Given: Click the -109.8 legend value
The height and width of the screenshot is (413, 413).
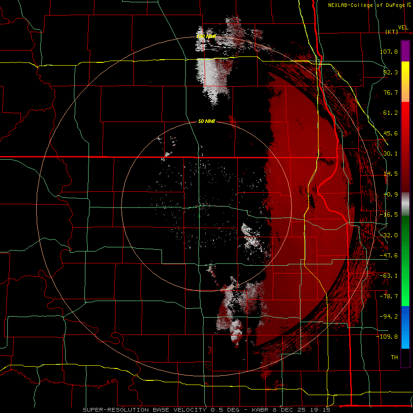Looking at the screenshot, I should click(387, 337).
